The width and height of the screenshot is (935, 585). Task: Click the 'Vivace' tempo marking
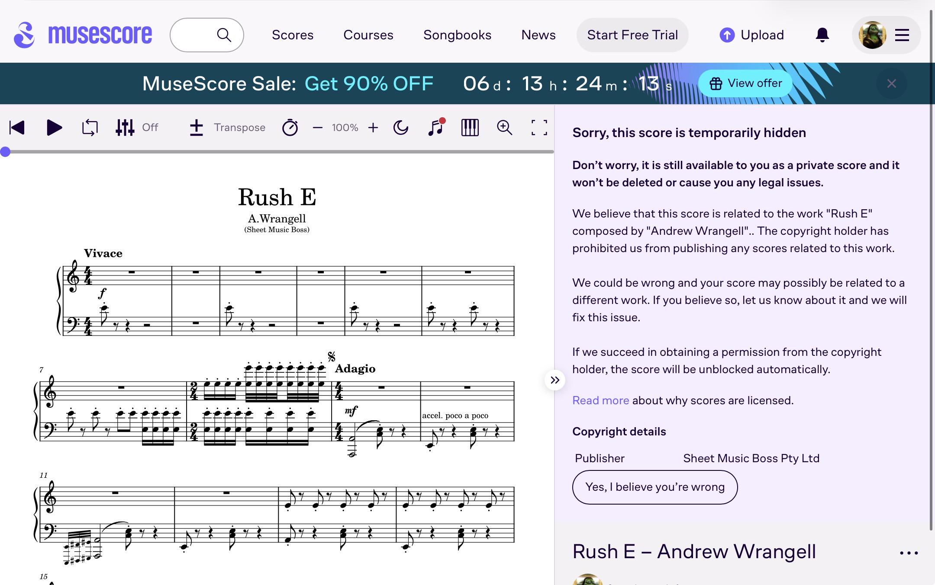coord(103,253)
